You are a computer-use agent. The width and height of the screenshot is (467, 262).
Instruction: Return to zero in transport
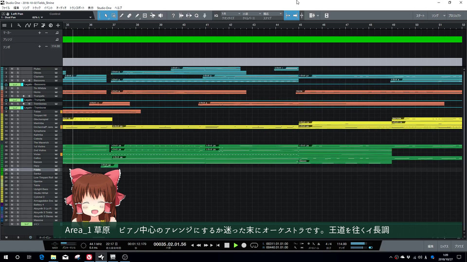218,246
